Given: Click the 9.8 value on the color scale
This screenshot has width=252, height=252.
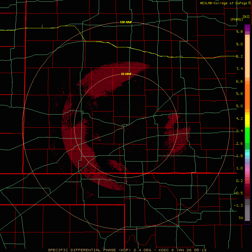Looking at the screenshot, I should (x=239, y=31).
